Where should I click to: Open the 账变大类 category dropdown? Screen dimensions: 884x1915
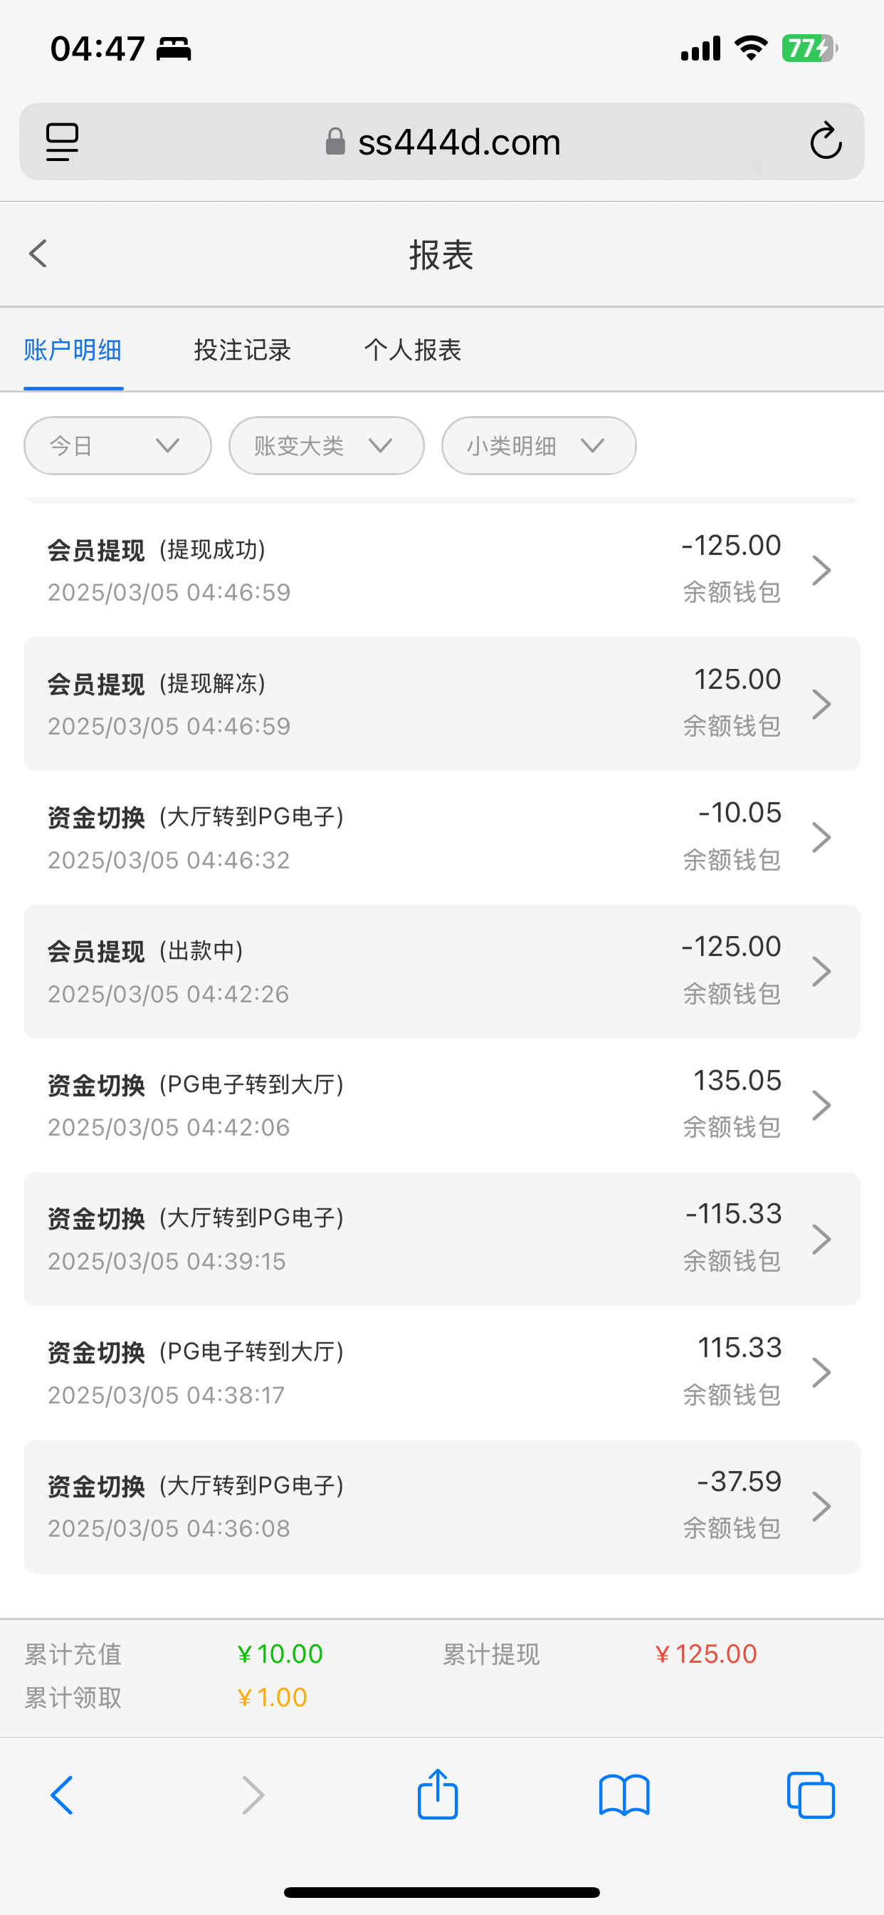326,445
